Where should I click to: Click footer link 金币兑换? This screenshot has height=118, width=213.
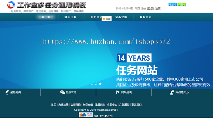coord(76,105)
